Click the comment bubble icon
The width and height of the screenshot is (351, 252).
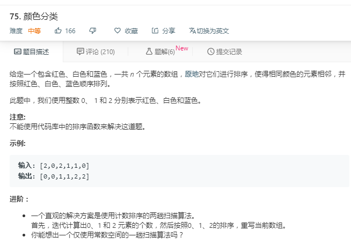coord(80,51)
